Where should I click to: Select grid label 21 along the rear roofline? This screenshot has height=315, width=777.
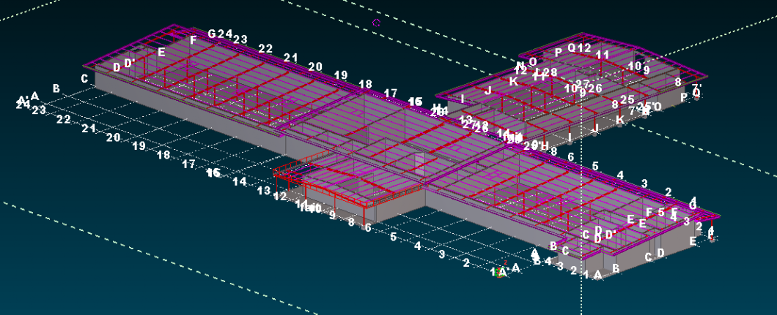(290, 58)
